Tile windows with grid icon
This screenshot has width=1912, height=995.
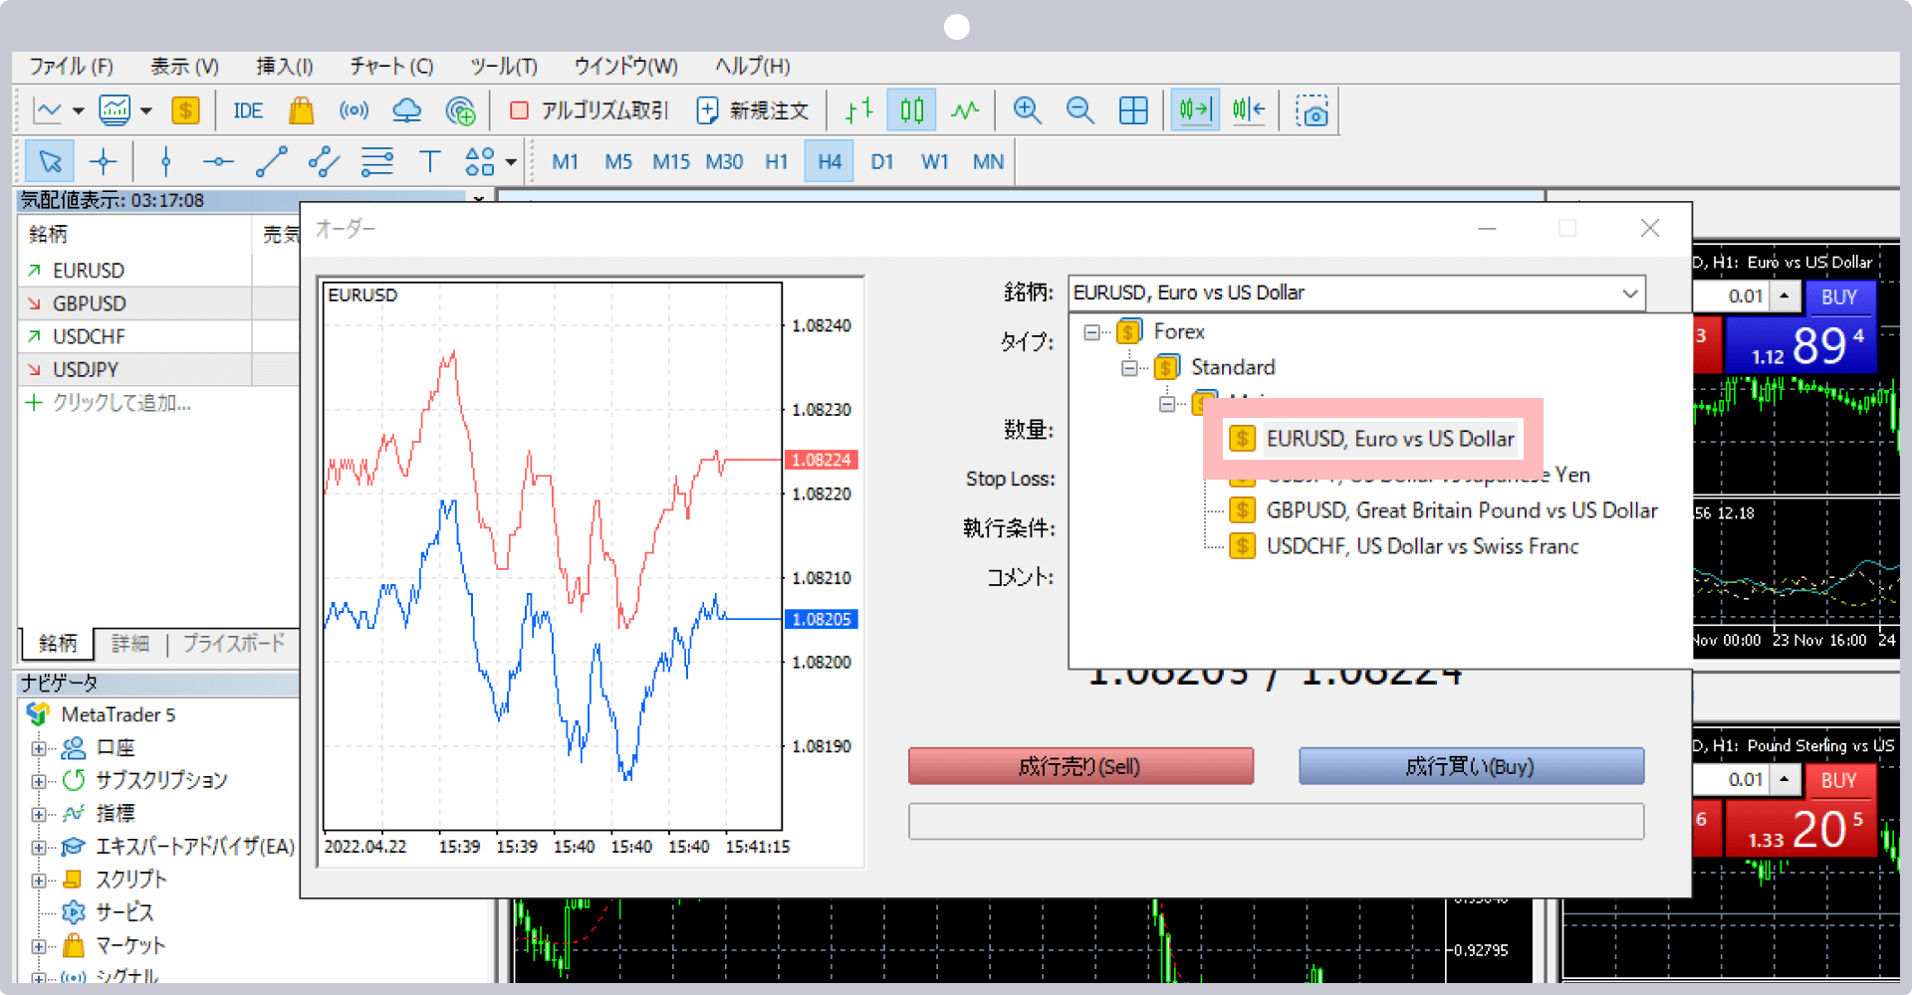coord(1133,110)
